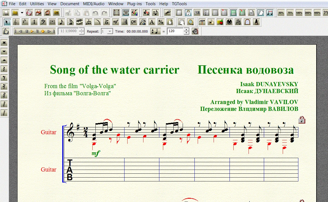Select the Time Signature tool

click(34, 22)
